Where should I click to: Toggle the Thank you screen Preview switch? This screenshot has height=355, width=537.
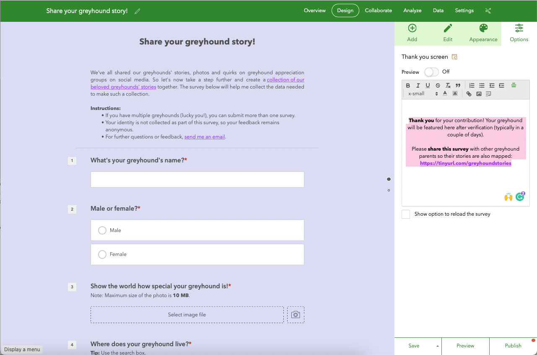(431, 72)
